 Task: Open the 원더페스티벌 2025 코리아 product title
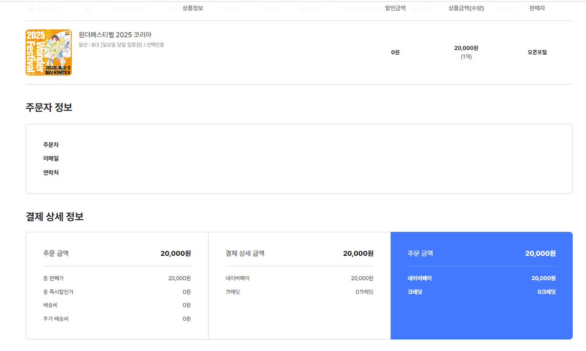pos(115,35)
